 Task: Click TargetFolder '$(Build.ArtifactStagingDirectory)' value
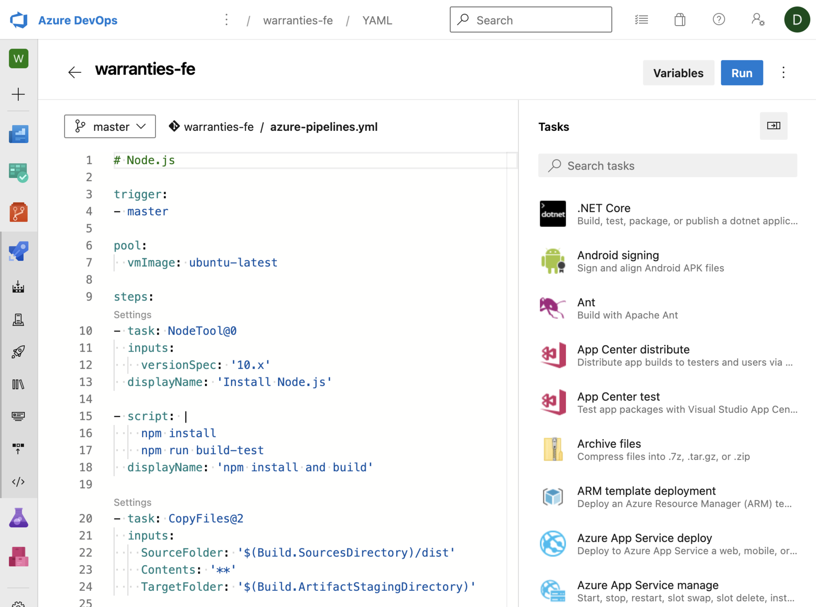tap(356, 587)
